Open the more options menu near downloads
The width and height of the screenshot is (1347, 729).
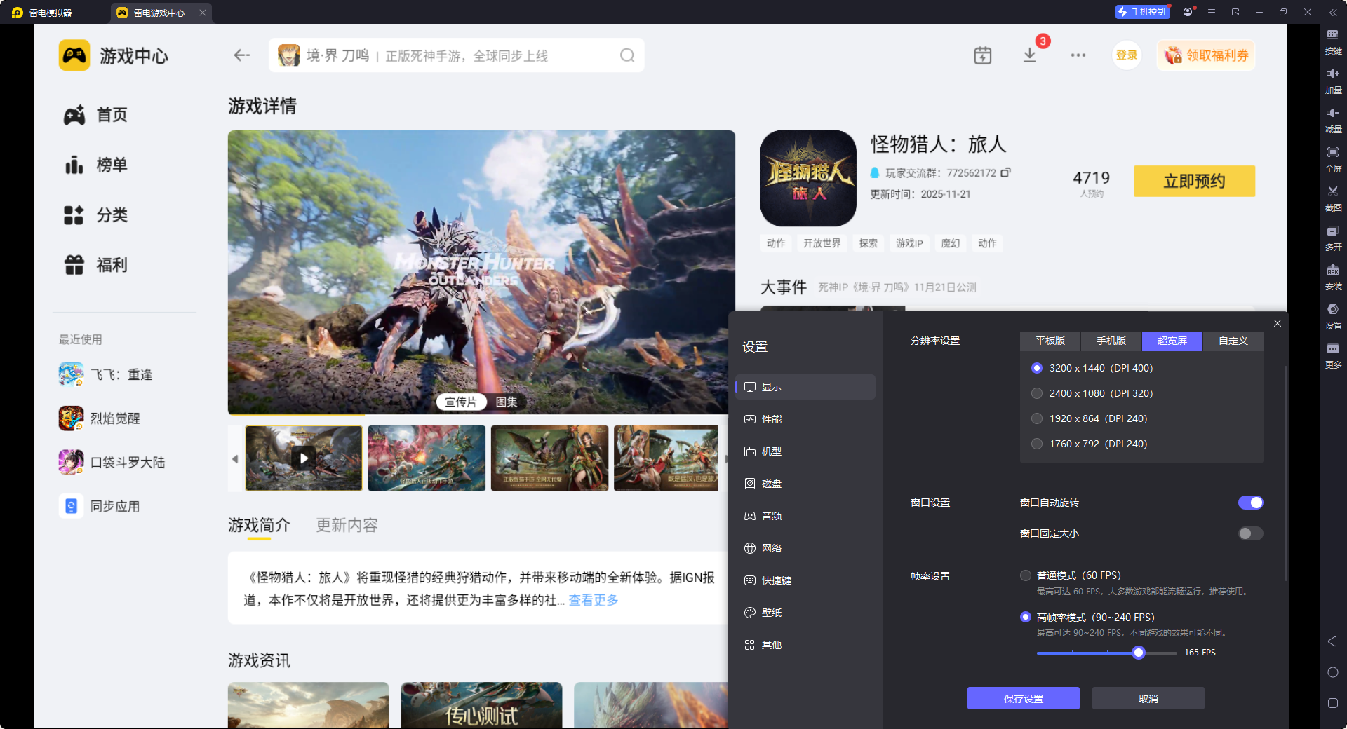click(x=1078, y=55)
